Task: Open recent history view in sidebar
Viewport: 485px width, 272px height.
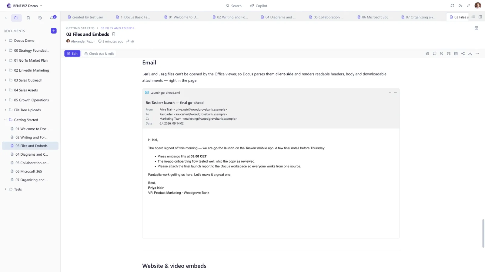Action: pyautogui.click(x=40, y=18)
